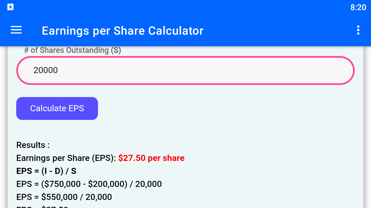Open the navigation drawer hamburger menu
Viewport: 371px width, 208px height.
(16, 30)
